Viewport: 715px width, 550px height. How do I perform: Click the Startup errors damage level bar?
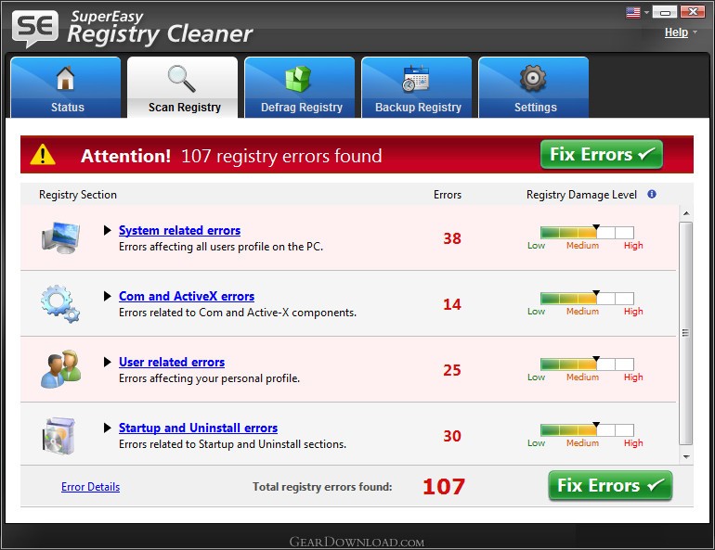click(587, 429)
